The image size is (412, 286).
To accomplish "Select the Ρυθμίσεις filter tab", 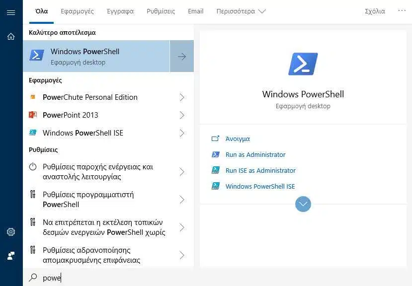I will (161, 11).
